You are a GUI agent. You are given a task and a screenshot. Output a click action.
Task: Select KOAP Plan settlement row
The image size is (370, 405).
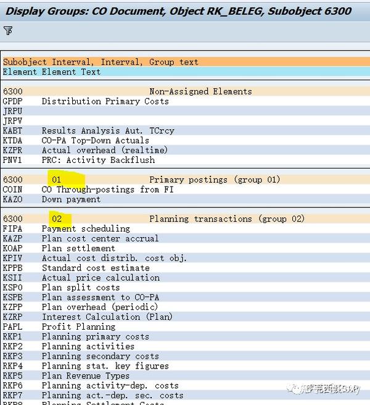[186, 248]
